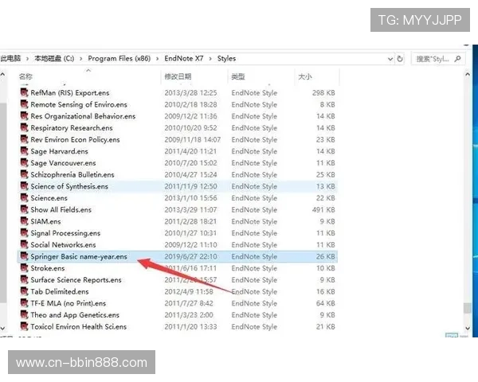The image size is (478, 382).
Task: Click EndNote Style type in Stroke.ens row
Action: pos(254,268)
